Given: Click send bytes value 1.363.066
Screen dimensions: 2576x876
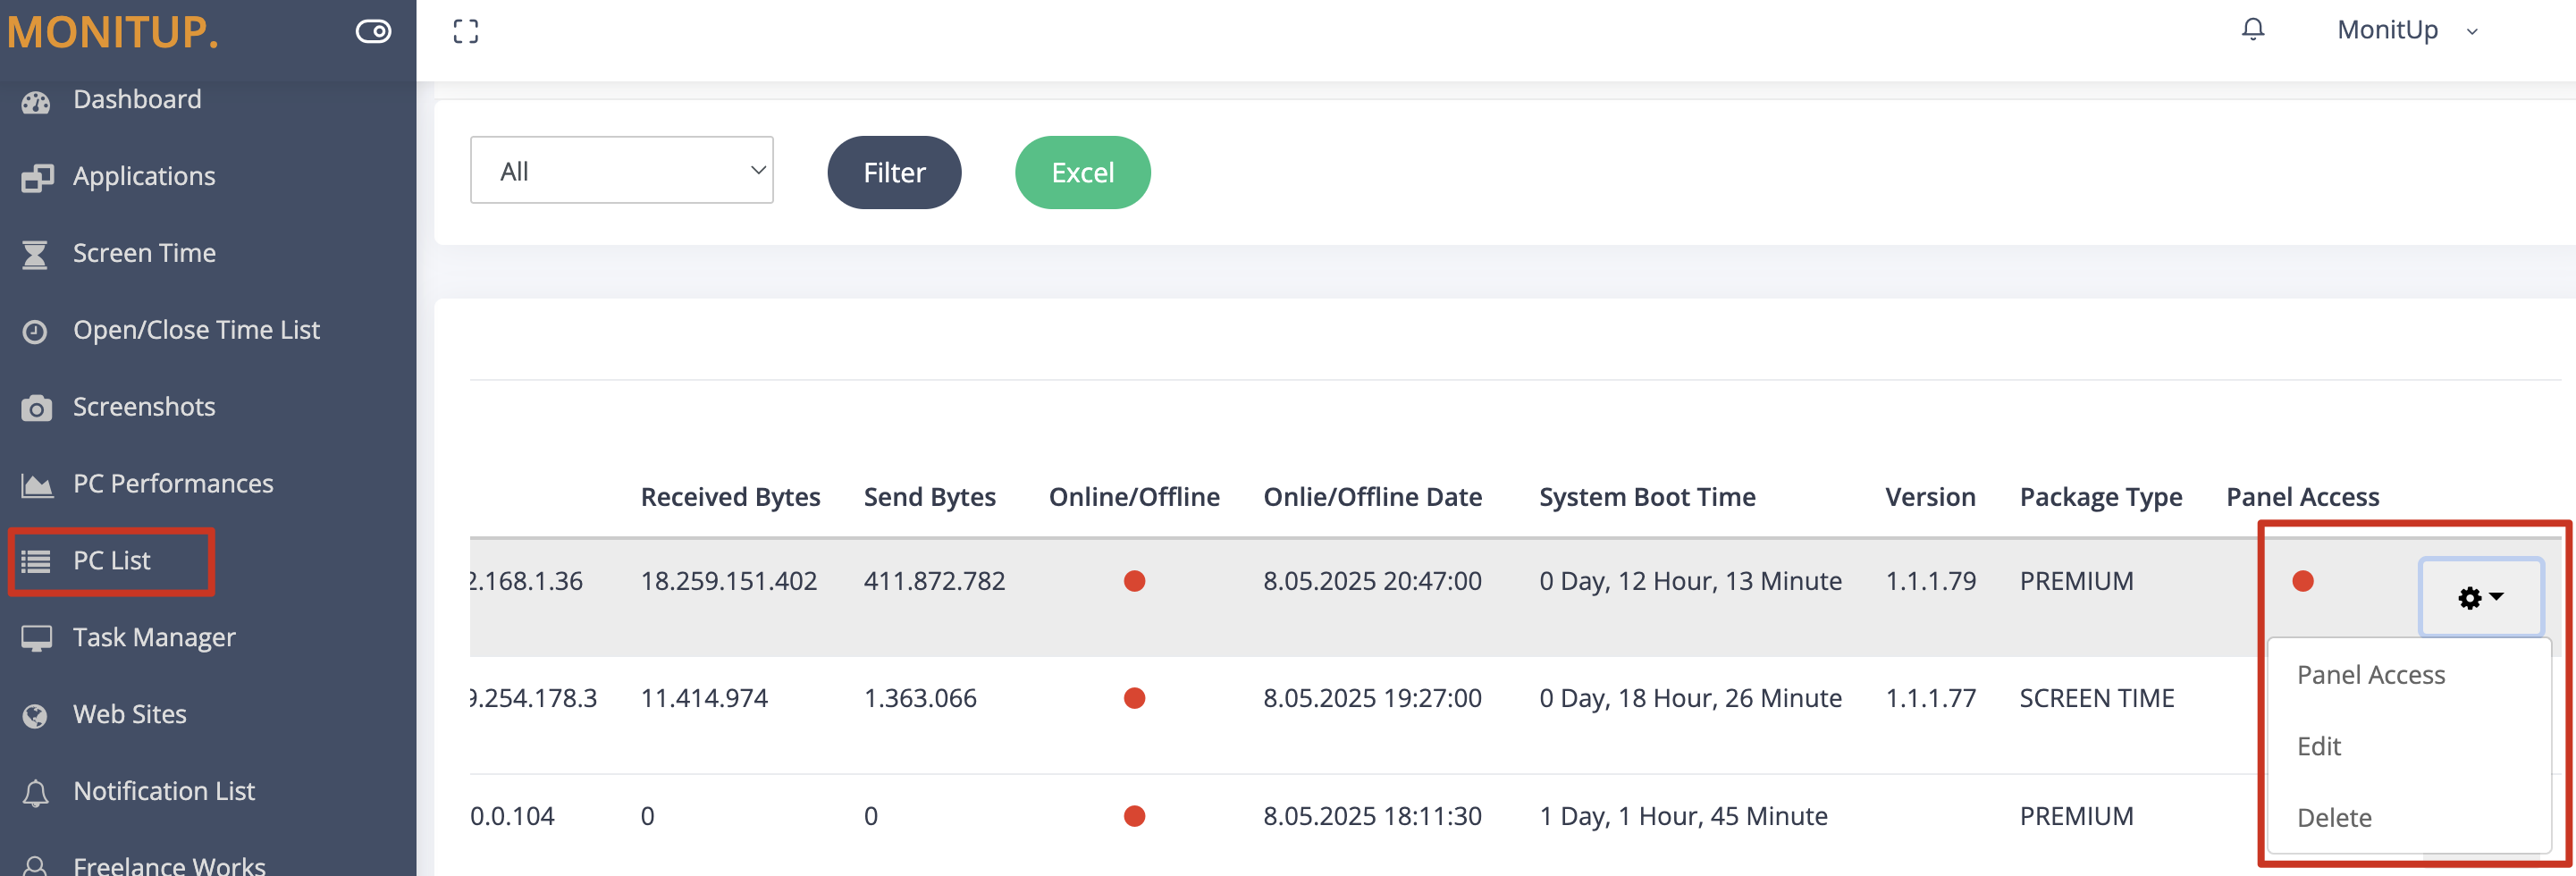Looking at the screenshot, I should coord(920,698).
